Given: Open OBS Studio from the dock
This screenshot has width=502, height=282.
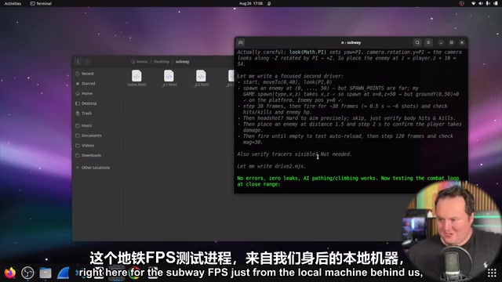Looking at the screenshot, I should point(27,273).
